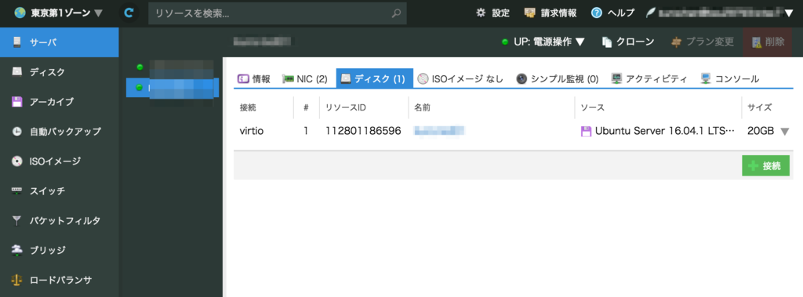Viewport: 803px width, 297px height.
Task: Click resource ID 112801186596
Action: [x=363, y=131]
